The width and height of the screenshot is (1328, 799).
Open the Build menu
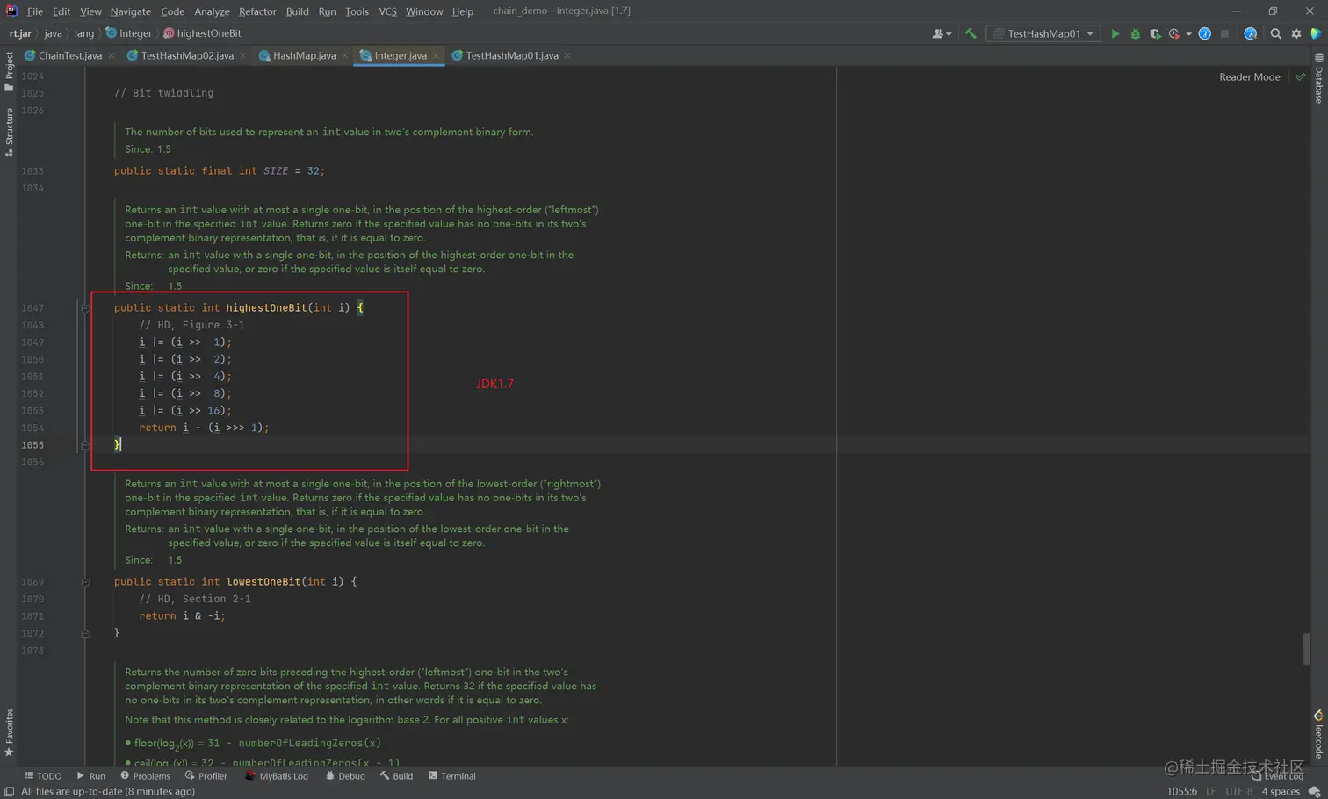point(297,11)
